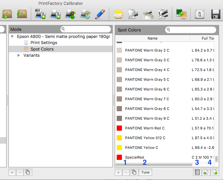Viewport: 223px width, 180px height.
Task: Click the spot color convert icon
Action: click(x=181, y=14)
